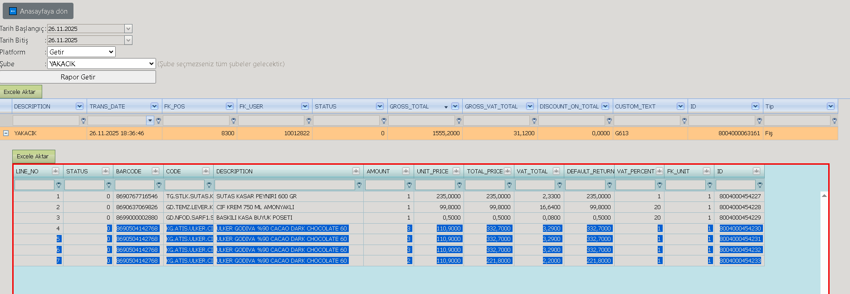Image resolution: width=850 pixels, height=294 pixels.
Task: Click filter funnel under AMOUNT column
Action: click(x=409, y=185)
